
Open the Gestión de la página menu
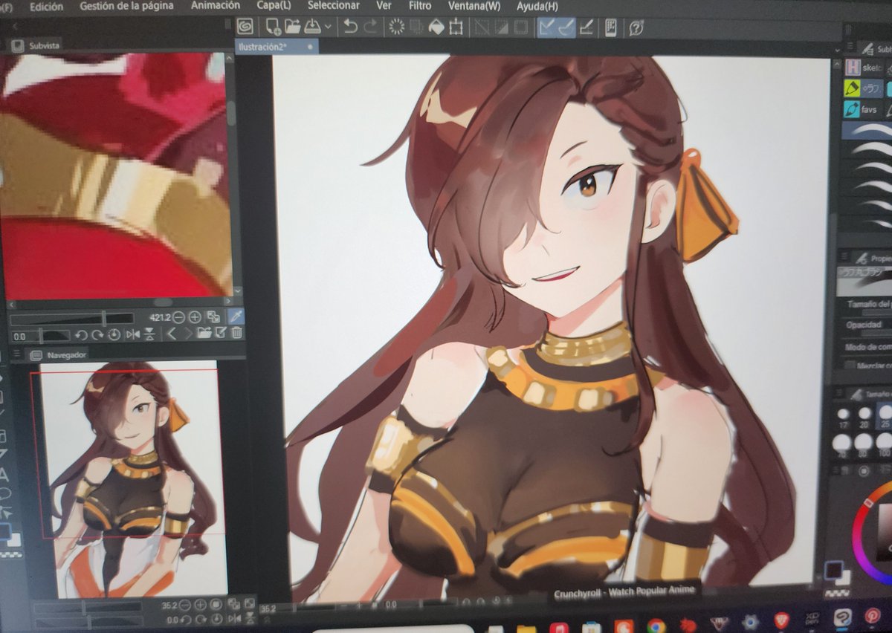pyautogui.click(x=125, y=6)
